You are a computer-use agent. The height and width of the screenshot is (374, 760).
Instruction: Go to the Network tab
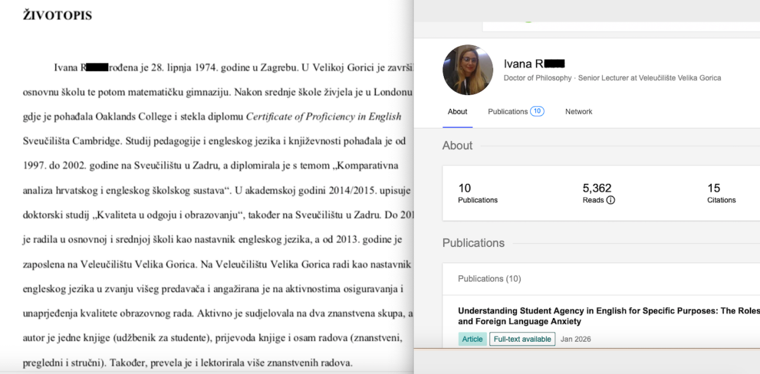coord(578,112)
